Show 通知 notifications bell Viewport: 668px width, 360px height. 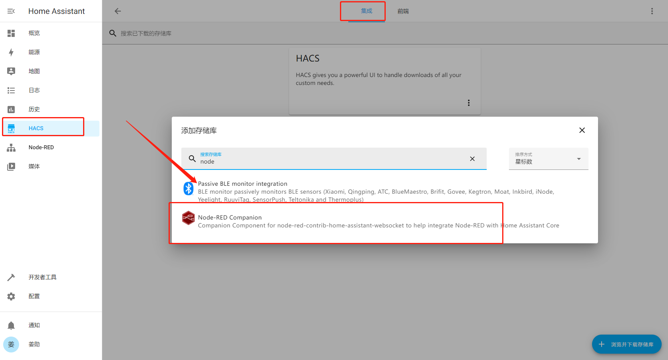11,325
